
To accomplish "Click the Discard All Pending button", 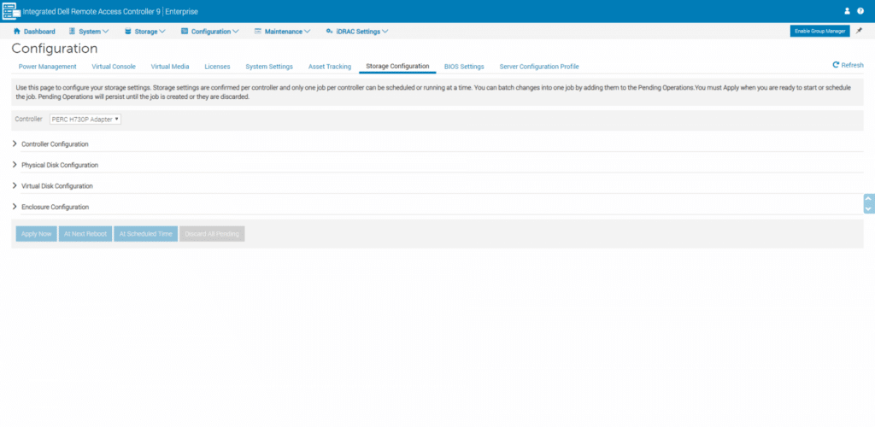I will [212, 233].
